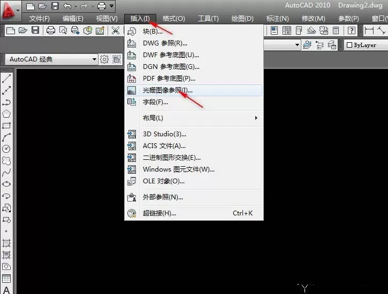The height and width of the screenshot is (294, 388).
Task: Open the layer list dropdown arrow
Action: click(x=297, y=45)
